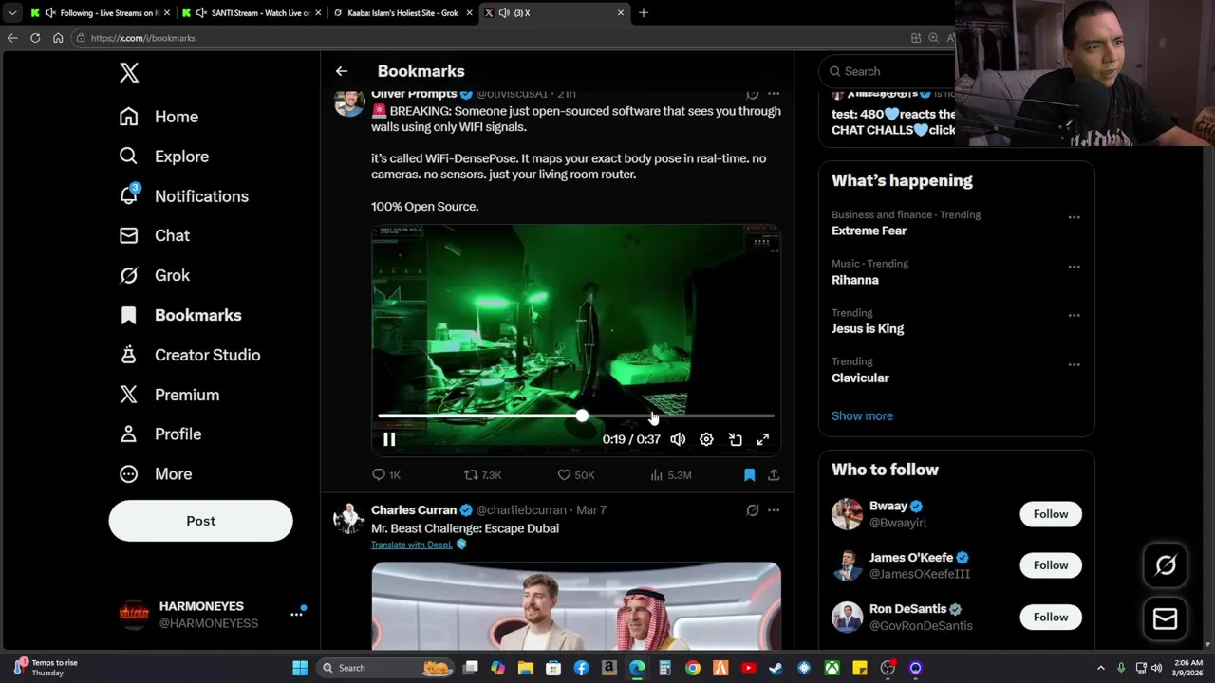Screen dimensions: 1215x683
Task: Open the tab search dropdown
Action: coord(11,13)
